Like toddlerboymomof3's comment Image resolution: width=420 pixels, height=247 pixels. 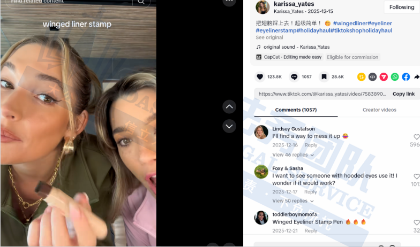point(417,222)
